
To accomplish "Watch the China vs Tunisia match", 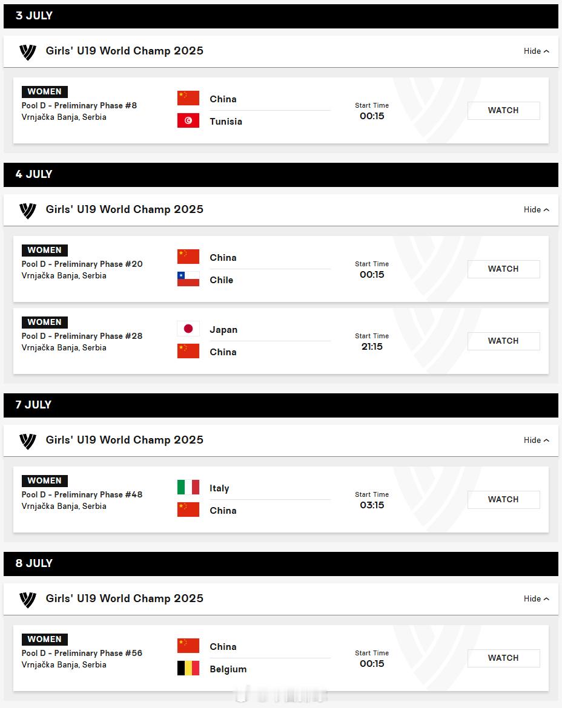I will pyautogui.click(x=503, y=111).
